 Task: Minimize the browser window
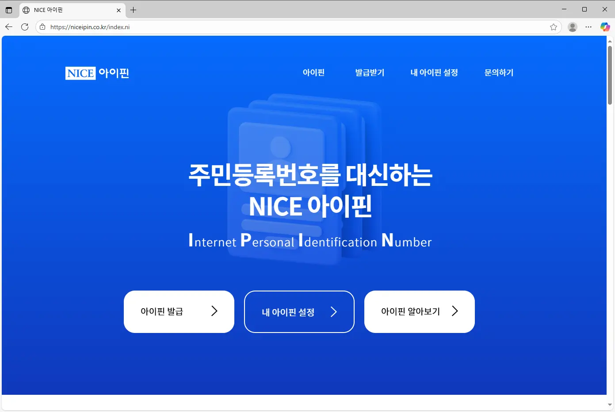tap(564, 9)
